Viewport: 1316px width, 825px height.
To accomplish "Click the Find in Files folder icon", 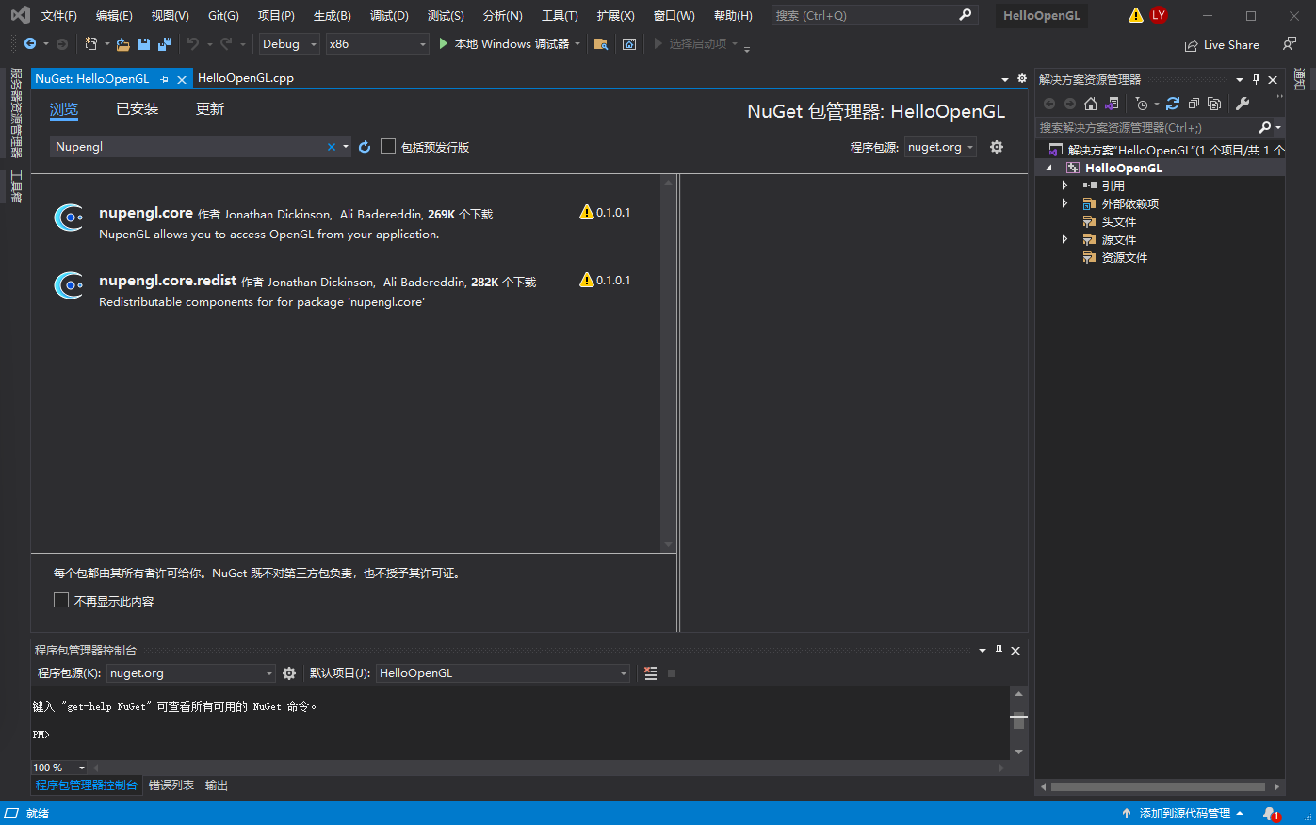I will [x=601, y=44].
